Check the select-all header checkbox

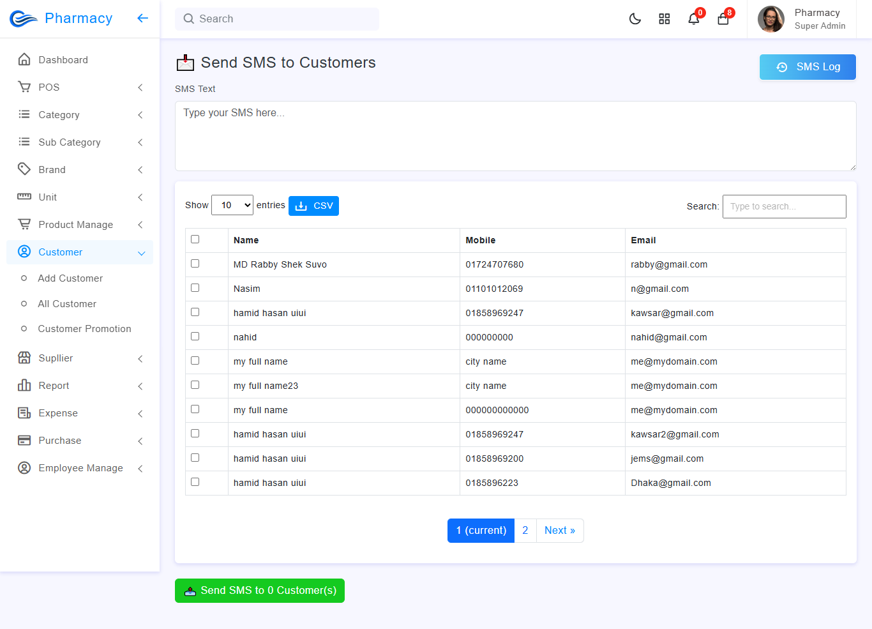coord(195,239)
